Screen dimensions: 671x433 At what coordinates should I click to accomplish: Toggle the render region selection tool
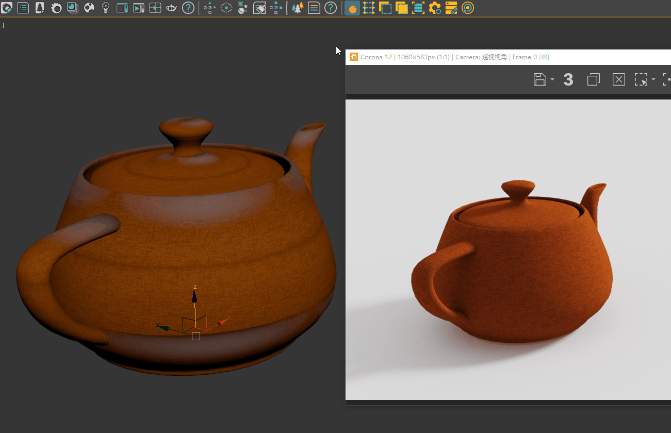(641, 79)
